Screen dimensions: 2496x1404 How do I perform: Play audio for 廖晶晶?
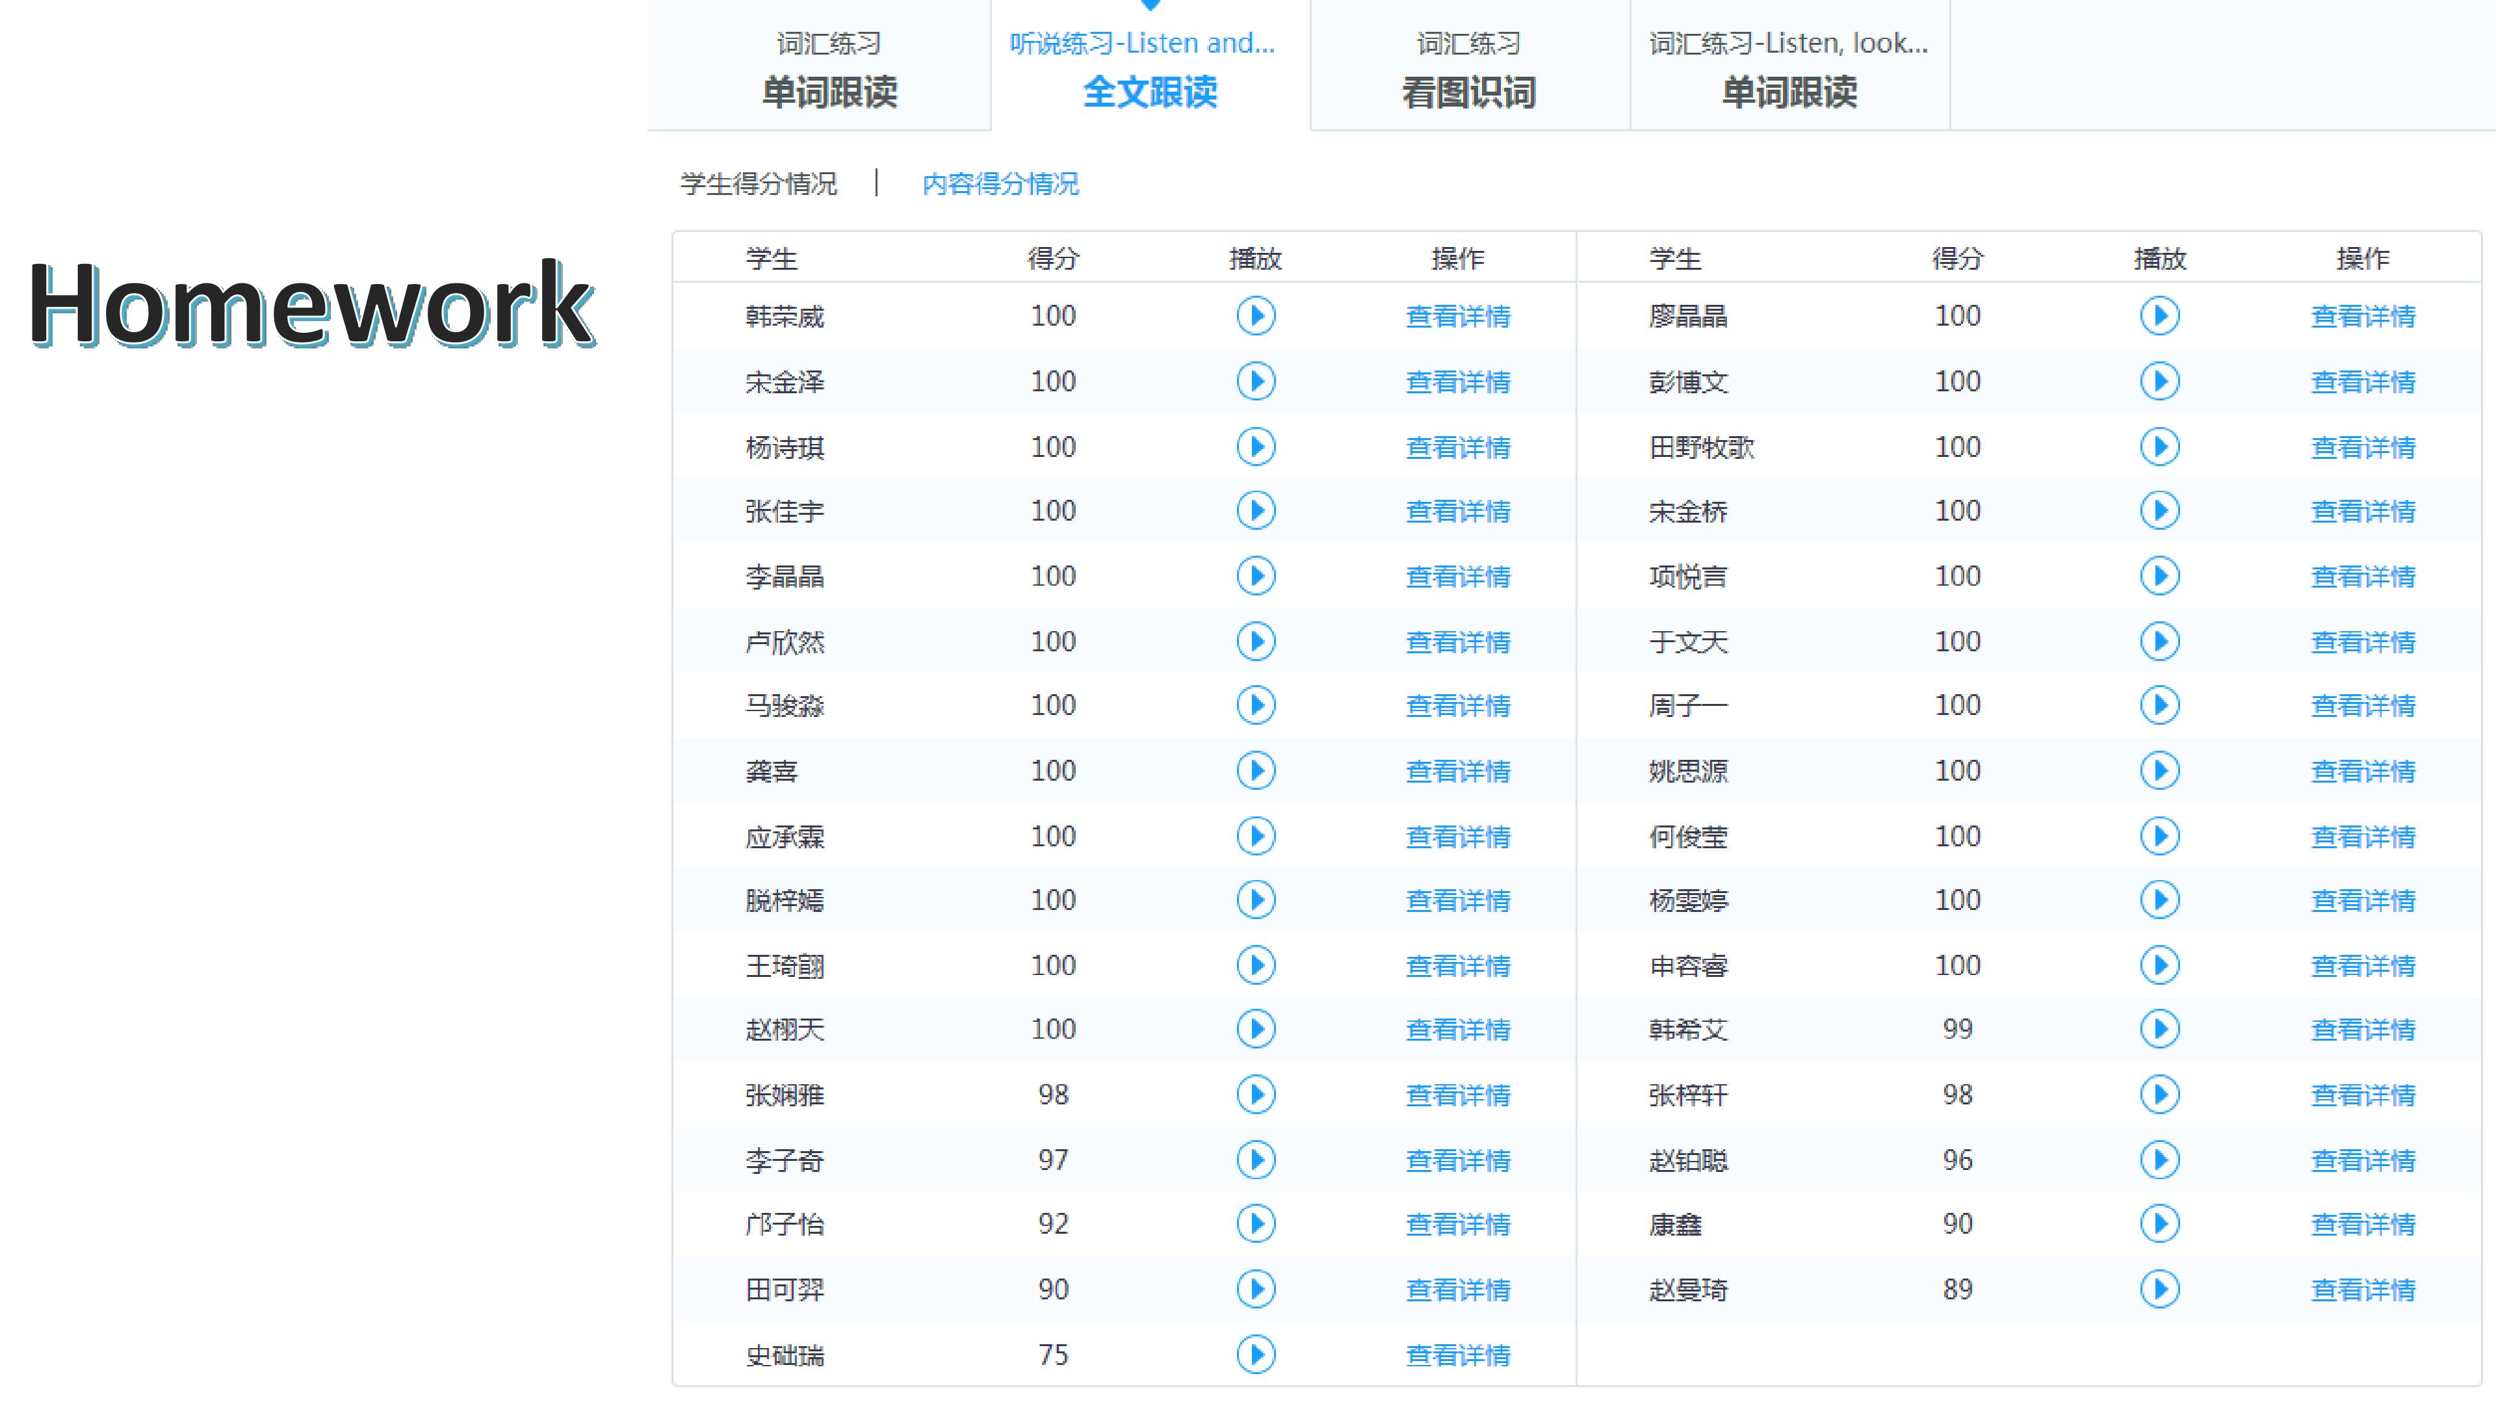[2160, 316]
